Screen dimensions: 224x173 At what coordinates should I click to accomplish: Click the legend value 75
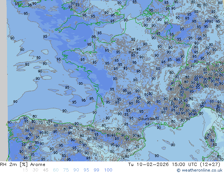(66, 170)
